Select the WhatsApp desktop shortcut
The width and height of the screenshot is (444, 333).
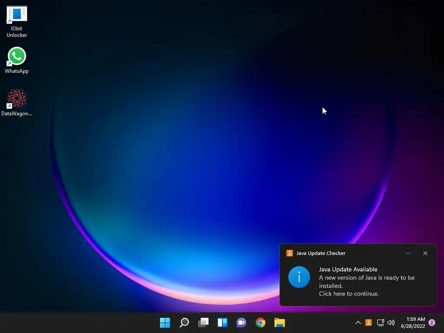17,60
